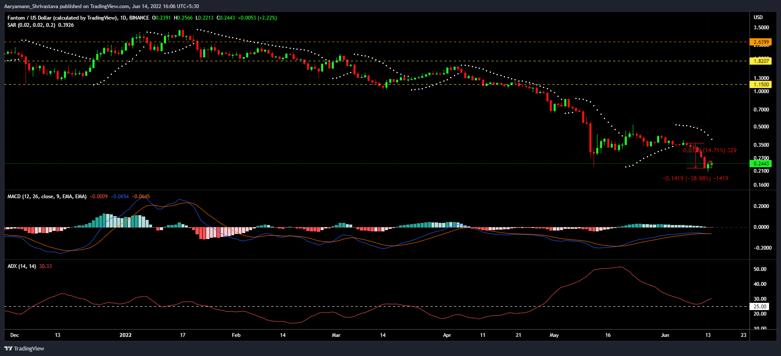Image resolution: width=781 pixels, height=356 pixels.
Task: Click the Dec label on time axis
Action: [14, 335]
